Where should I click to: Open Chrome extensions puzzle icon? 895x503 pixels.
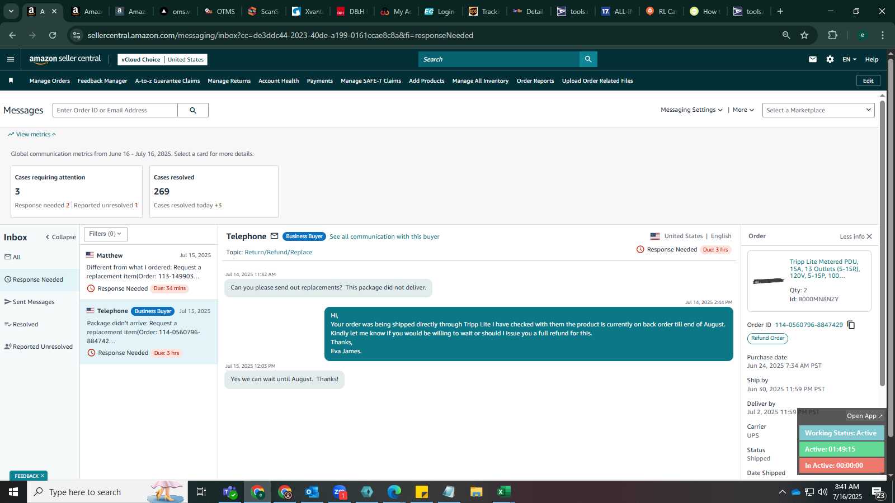832,35
